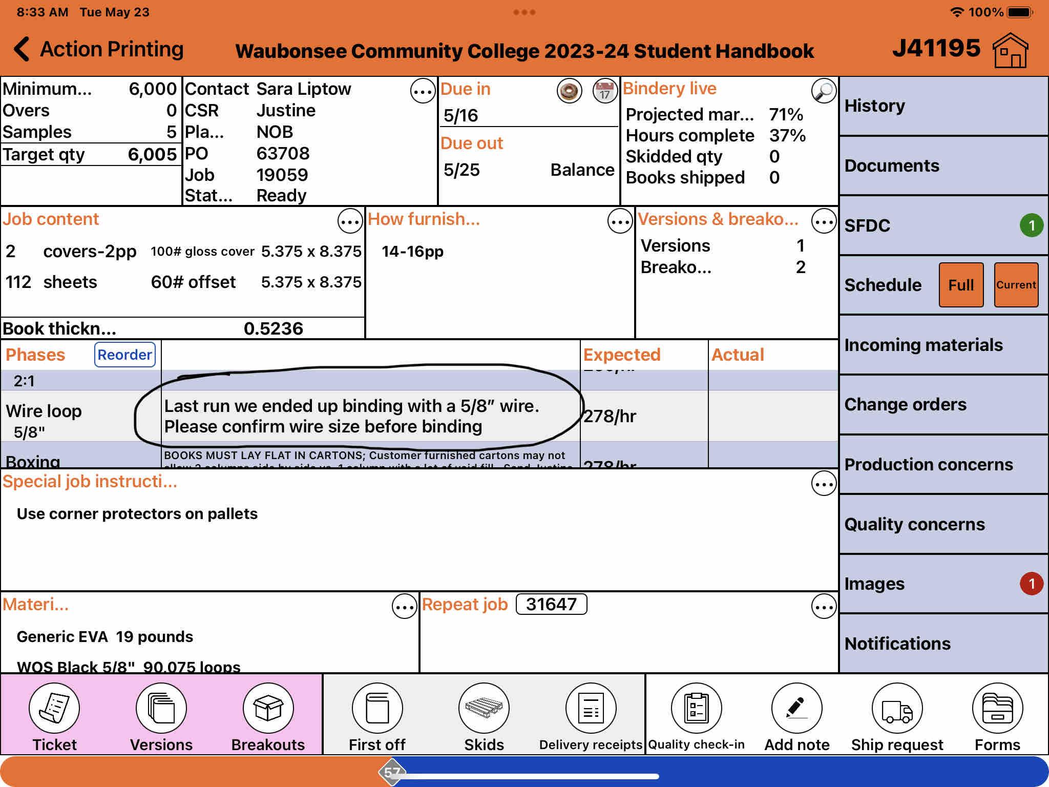Select the Full schedule button
1049x787 pixels.
[961, 285]
